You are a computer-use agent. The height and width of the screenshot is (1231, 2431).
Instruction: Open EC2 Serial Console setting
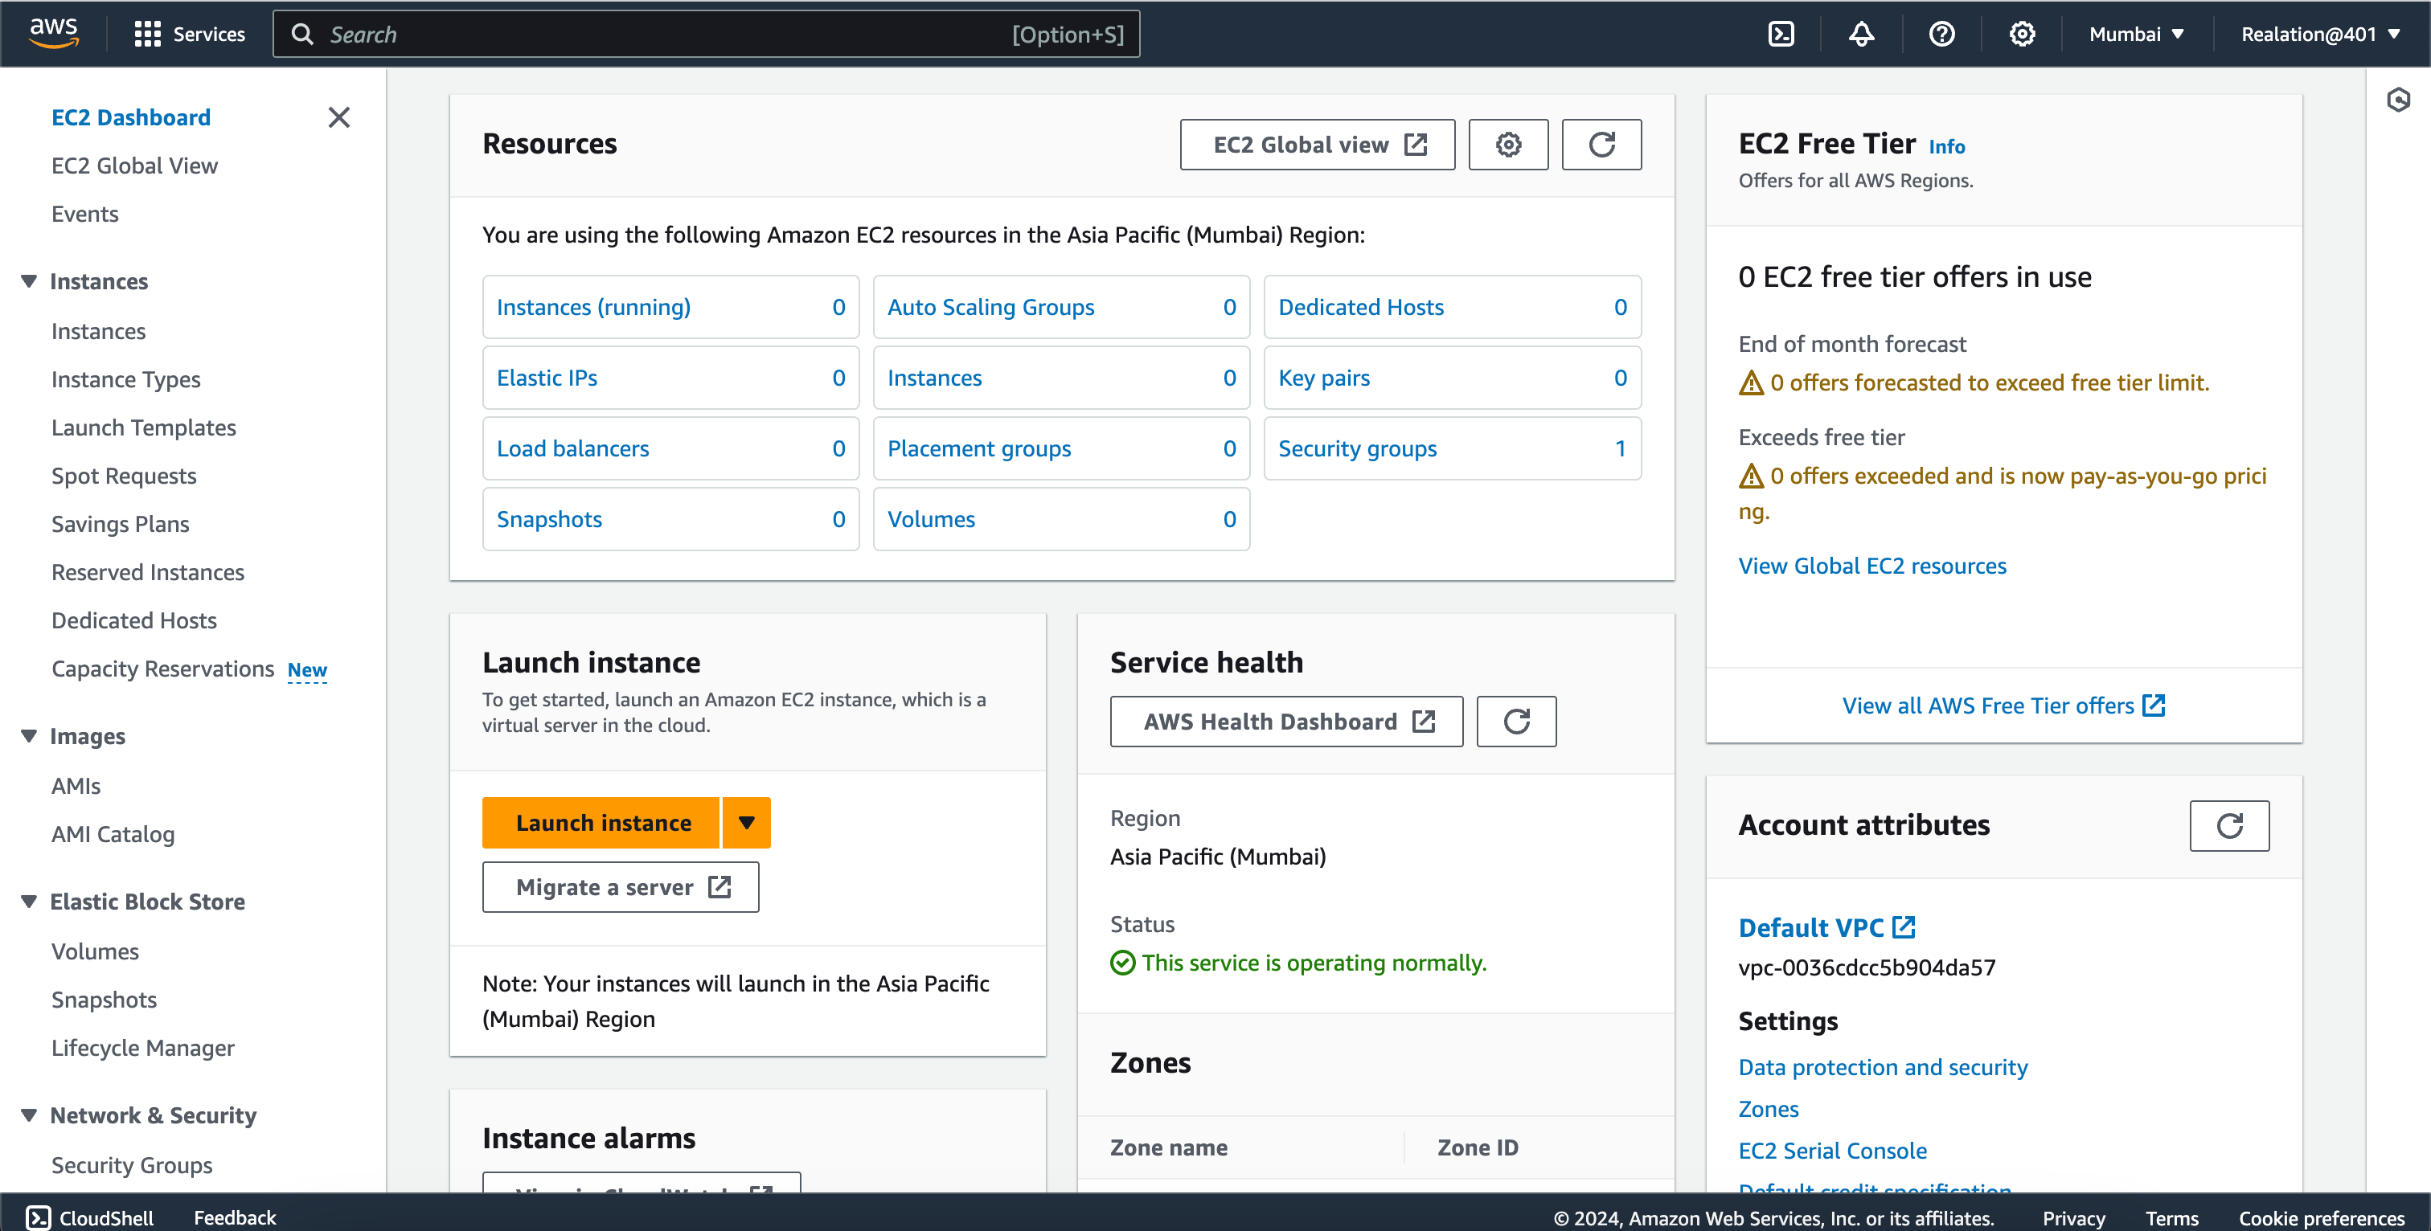(1833, 1150)
